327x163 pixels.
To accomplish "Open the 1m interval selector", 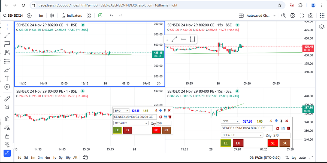I will coord(41,16).
